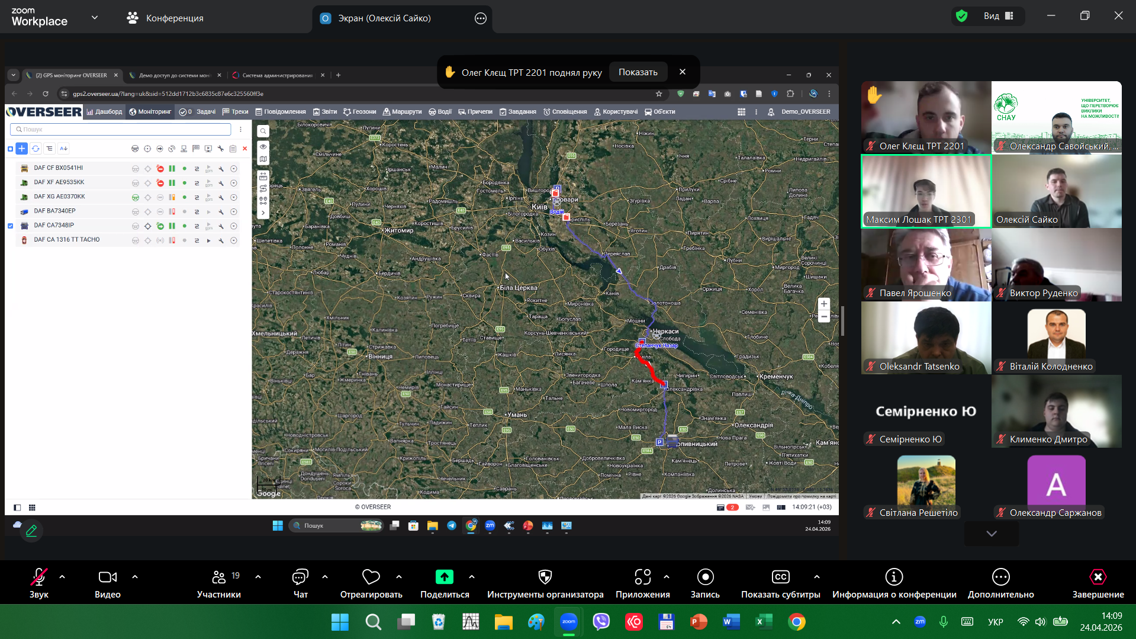This screenshot has width=1136, height=639.
Task: Open the Моніторинг tab in Overseer
Action: 150,112
